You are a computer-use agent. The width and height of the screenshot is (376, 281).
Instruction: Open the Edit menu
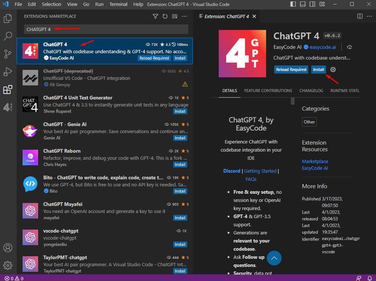click(32, 4)
